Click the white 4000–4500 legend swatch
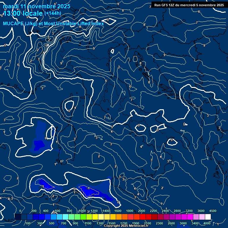The image size is (228, 228). click(208, 217)
